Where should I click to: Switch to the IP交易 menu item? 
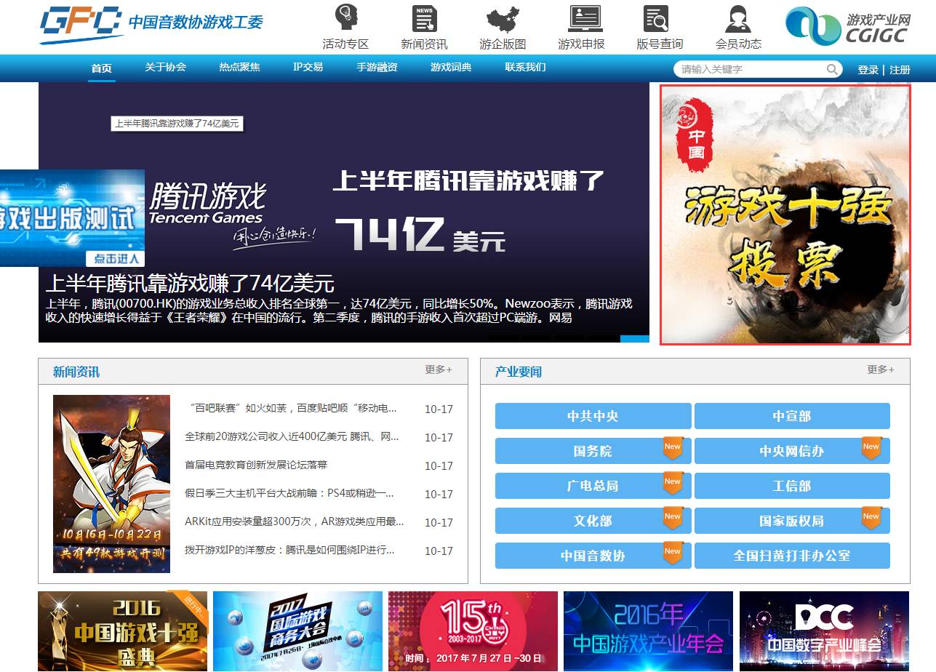pos(307,68)
